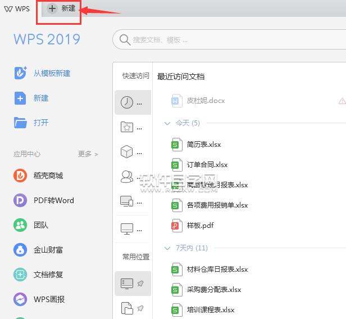Select the documents icon under 常用位置
This screenshot has height=319, width=346.
(127, 308)
